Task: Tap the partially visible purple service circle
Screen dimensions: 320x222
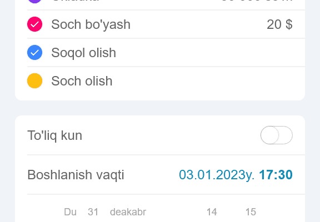Action: pyautogui.click(x=34, y=2)
